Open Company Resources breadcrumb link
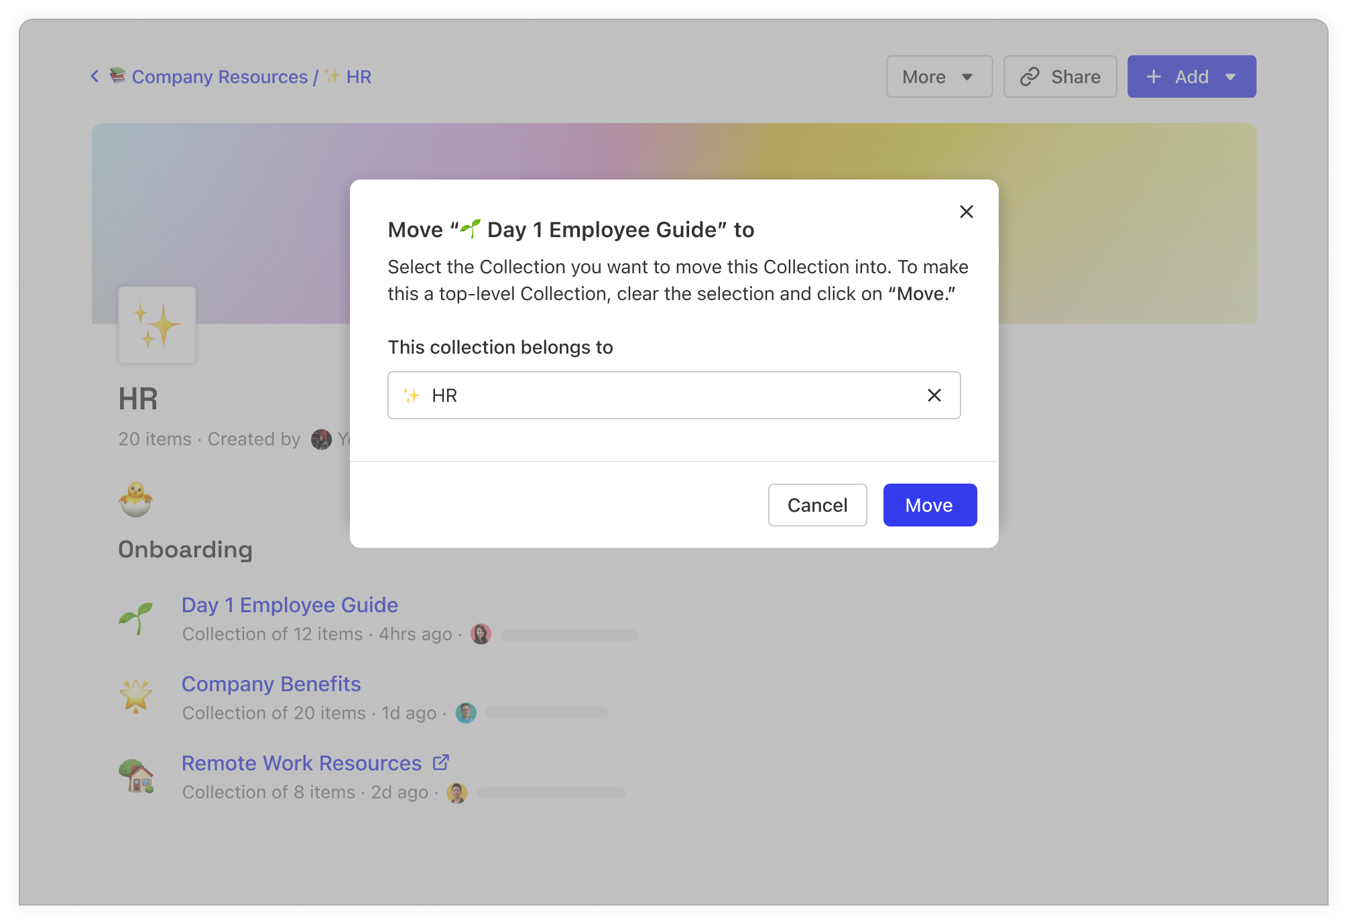This screenshot has height=923, width=1346. (x=219, y=77)
